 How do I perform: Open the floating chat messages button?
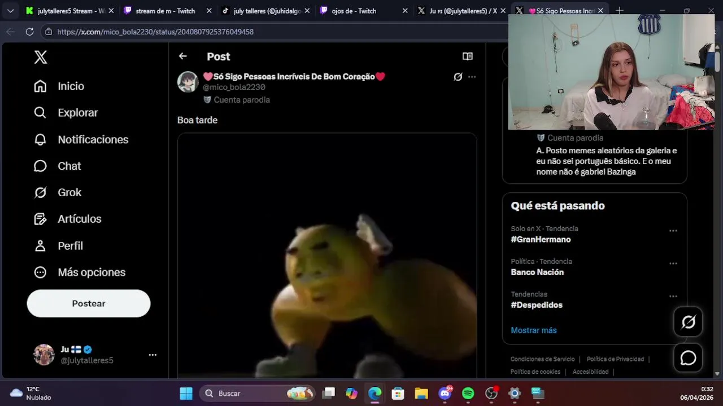688,358
